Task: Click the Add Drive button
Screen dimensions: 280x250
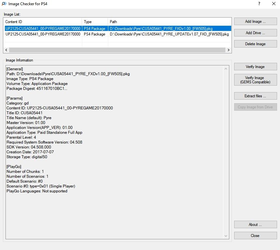Action: click(x=255, y=33)
